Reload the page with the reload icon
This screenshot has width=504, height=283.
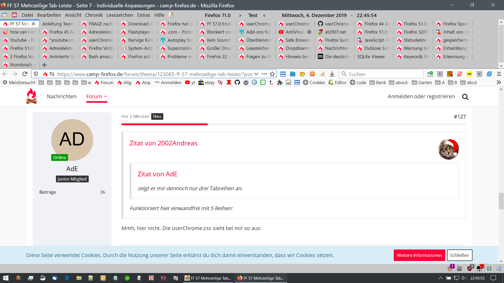[x=25, y=74]
